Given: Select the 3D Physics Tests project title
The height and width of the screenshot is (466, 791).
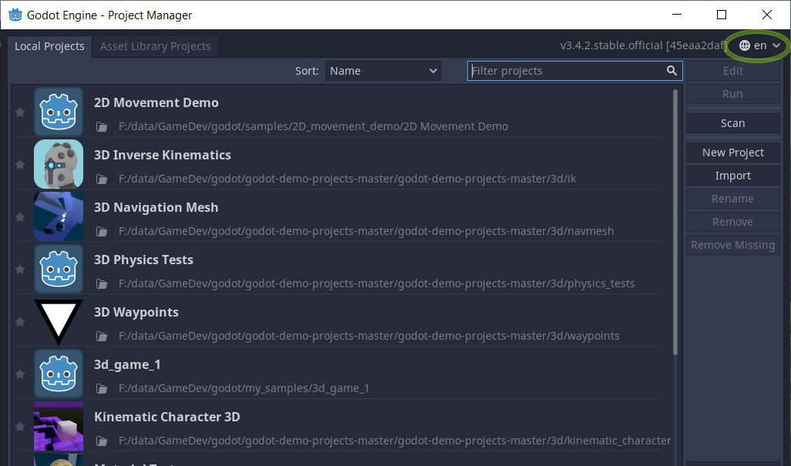Looking at the screenshot, I should coord(143,260).
